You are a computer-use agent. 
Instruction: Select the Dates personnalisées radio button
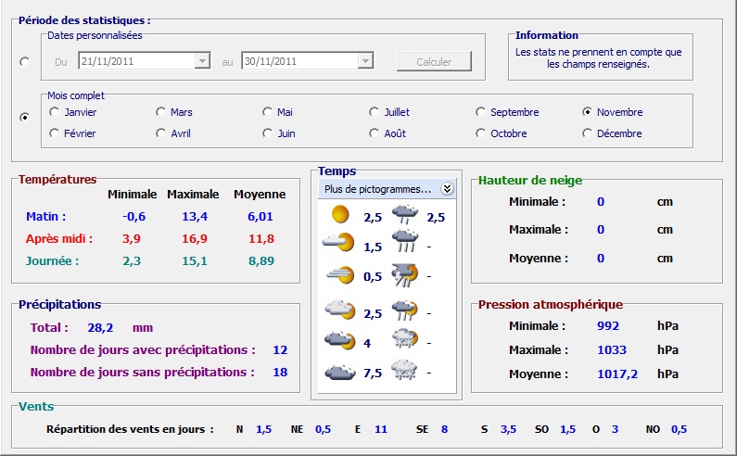(x=25, y=61)
